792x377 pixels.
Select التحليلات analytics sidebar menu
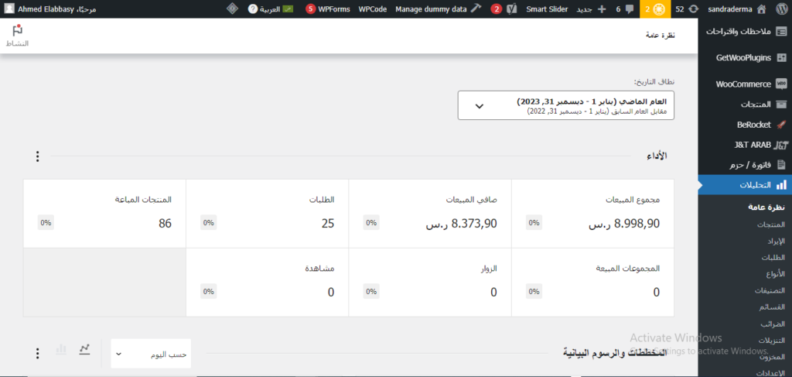[x=745, y=185]
